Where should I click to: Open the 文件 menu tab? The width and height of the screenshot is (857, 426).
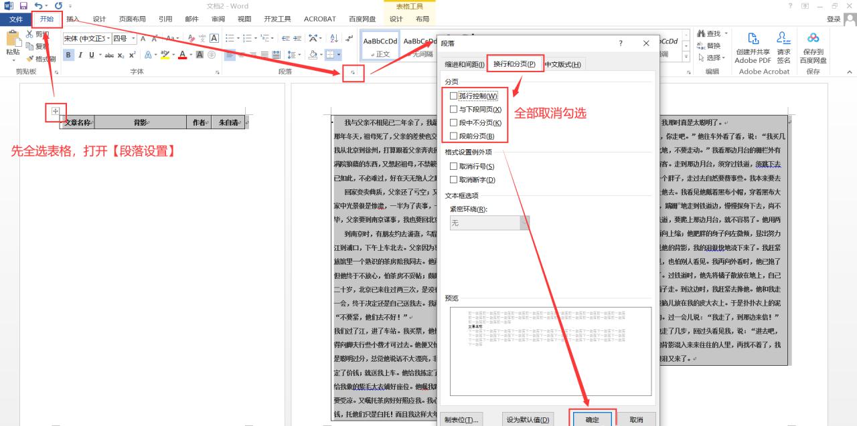(15, 19)
